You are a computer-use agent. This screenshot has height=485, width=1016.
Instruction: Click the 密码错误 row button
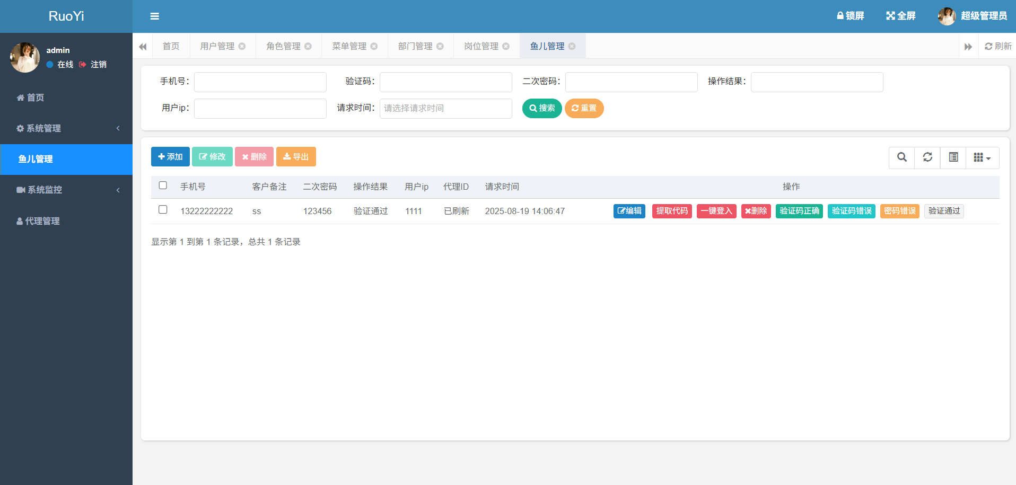900,211
